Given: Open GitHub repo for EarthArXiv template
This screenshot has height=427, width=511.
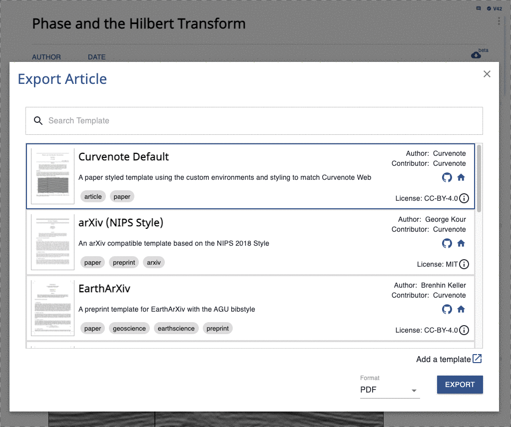Looking at the screenshot, I should 447,309.
